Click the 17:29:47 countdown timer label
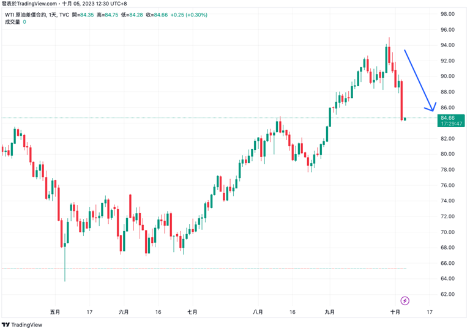Image resolution: width=470 pixels, height=329 pixels. 451,124
